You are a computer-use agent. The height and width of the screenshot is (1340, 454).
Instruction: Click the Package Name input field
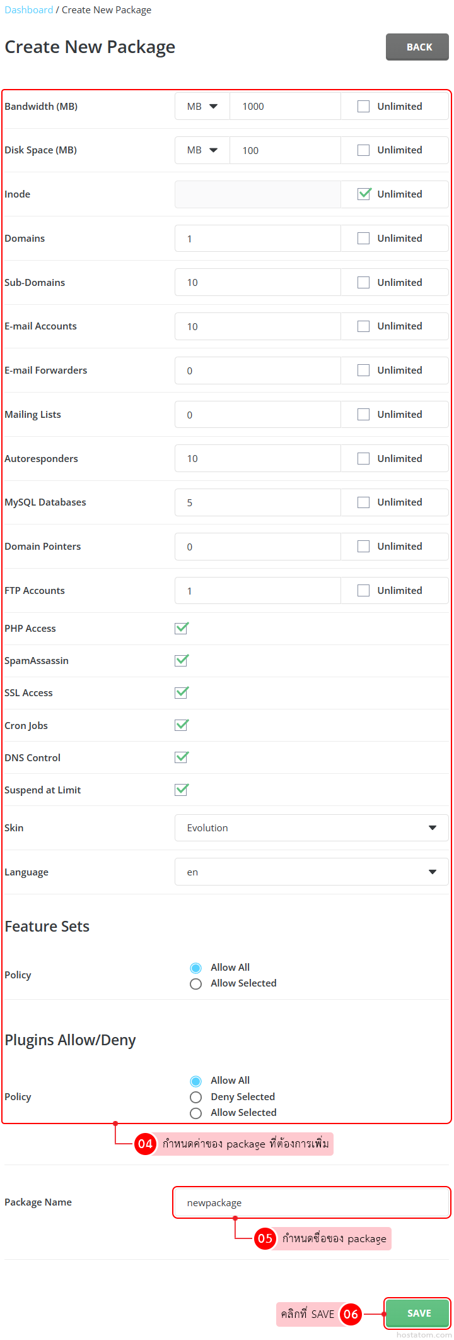point(311,1202)
